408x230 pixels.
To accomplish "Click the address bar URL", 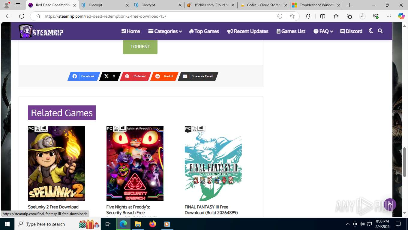I will [x=105, y=16].
